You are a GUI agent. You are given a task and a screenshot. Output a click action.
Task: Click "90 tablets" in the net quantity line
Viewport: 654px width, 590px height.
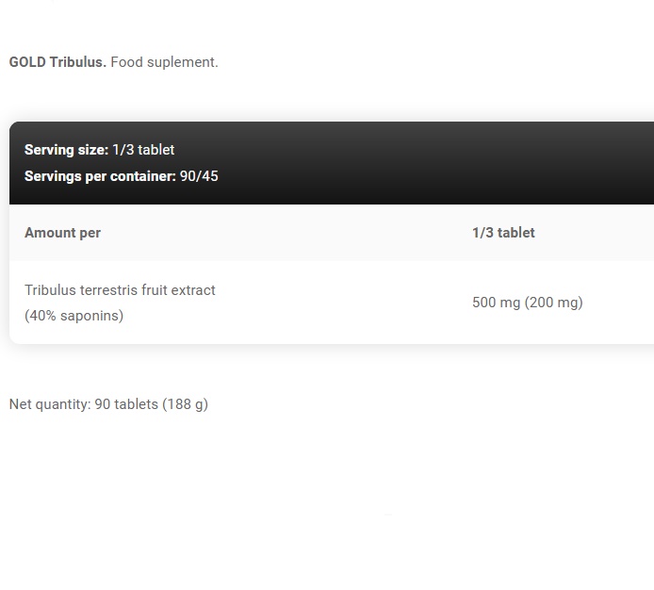coord(126,404)
